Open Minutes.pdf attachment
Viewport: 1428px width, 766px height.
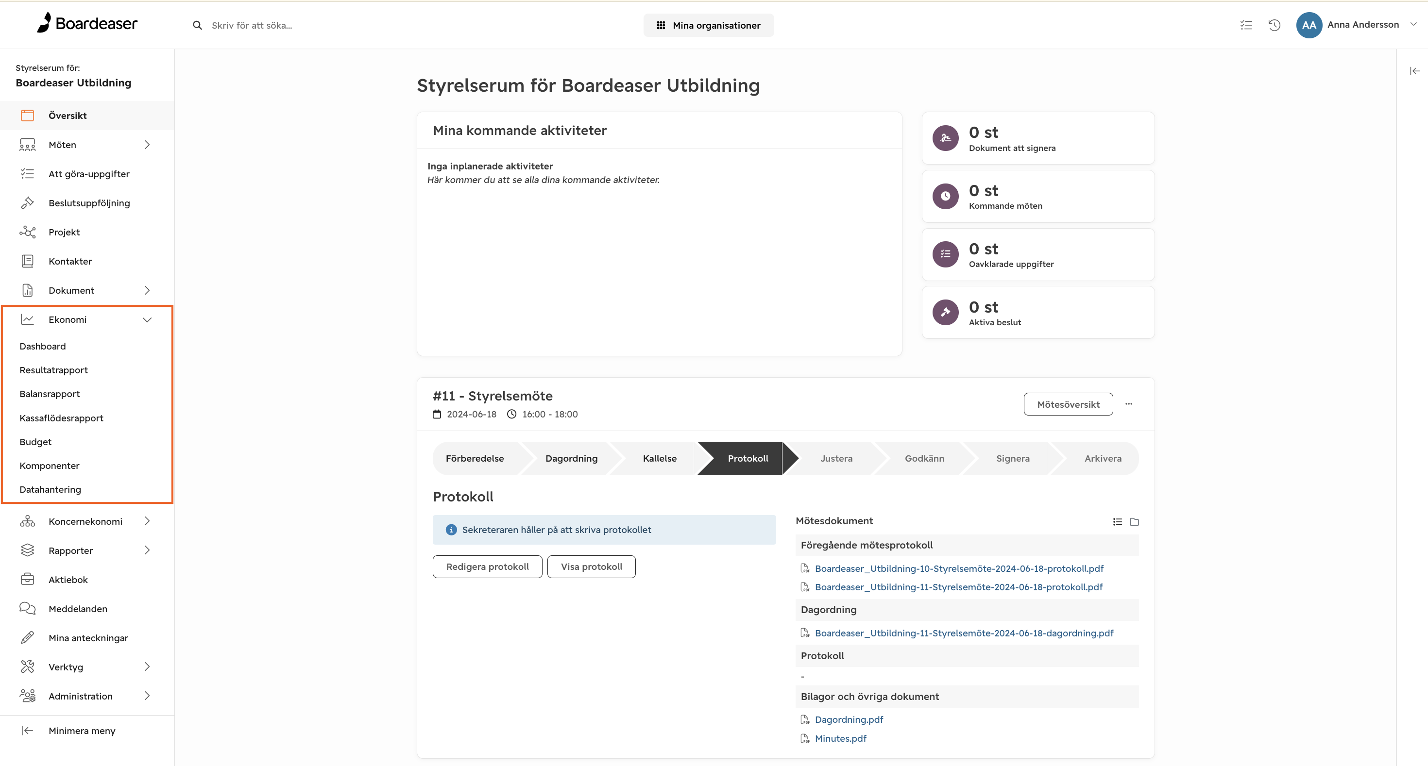pos(840,738)
